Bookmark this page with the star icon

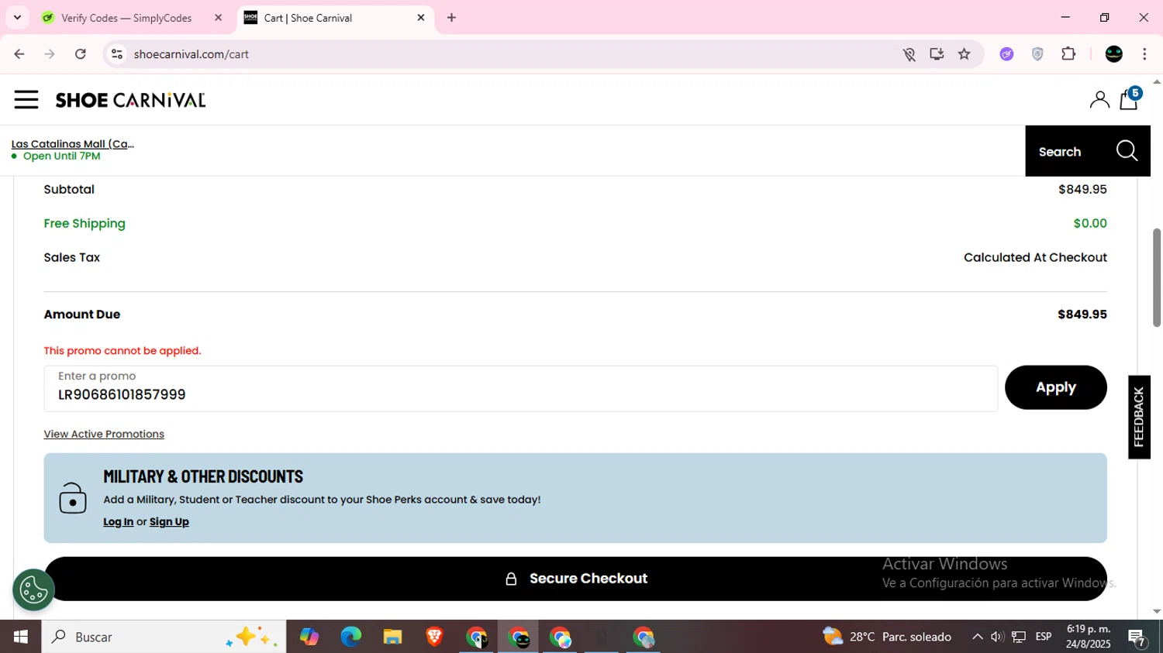pyautogui.click(x=964, y=54)
